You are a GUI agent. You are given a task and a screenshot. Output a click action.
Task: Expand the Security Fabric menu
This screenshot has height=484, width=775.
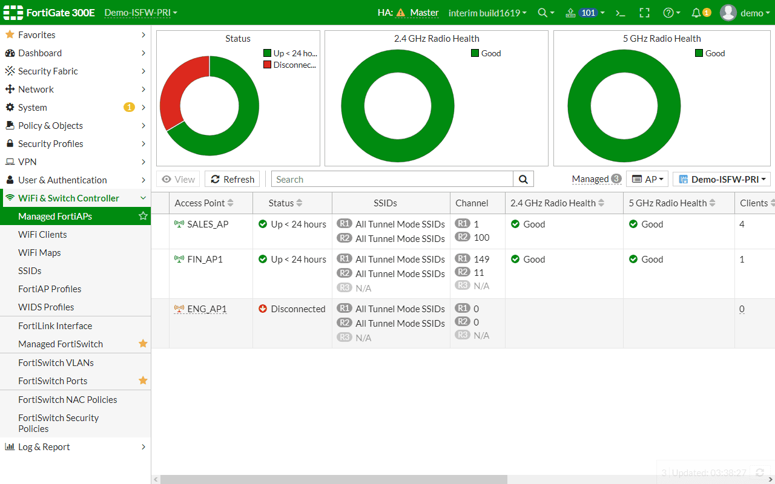click(75, 71)
